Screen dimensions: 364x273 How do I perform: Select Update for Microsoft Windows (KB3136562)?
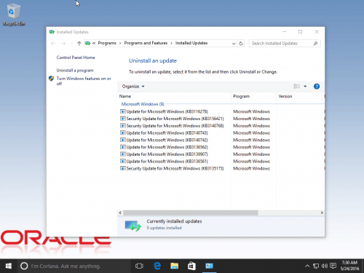click(167, 147)
